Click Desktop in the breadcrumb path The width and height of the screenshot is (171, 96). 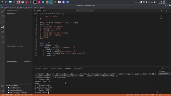[49, 14]
